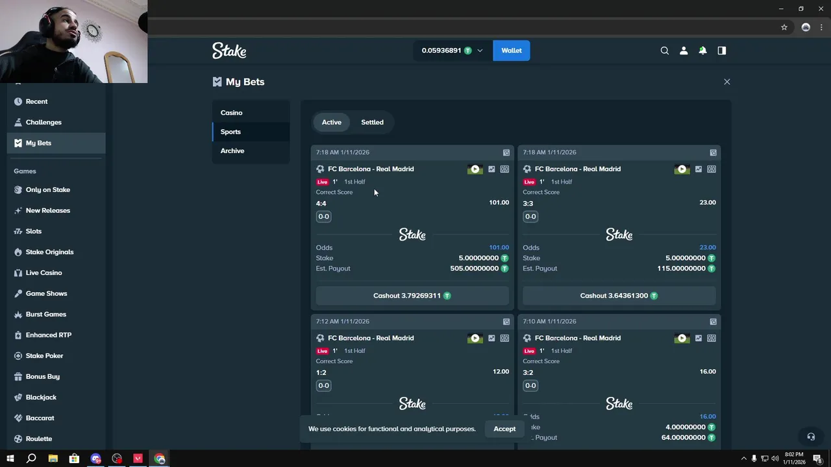The width and height of the screenshot is (831, 467).
Task: Open Game Shows in the sidebar
Action: click(x=56, y=294)
